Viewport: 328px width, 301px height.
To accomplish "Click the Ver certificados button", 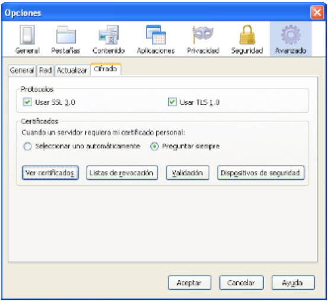I will tap(50, 173).
